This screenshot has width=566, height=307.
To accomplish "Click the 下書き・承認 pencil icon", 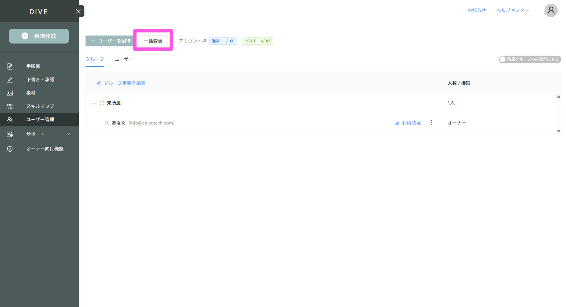I will [10, 80].
